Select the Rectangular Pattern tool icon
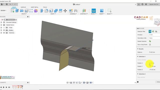 point(31,11)
